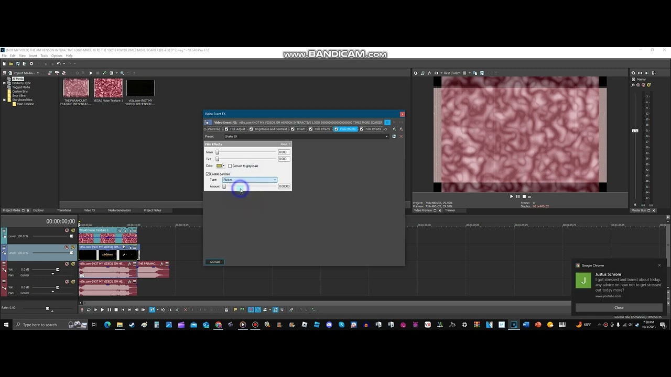Open the Edit menu
This screenshot has width=671, height=377.
pos(13,56)
